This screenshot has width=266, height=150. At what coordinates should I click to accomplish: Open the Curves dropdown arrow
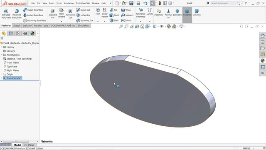150,21
